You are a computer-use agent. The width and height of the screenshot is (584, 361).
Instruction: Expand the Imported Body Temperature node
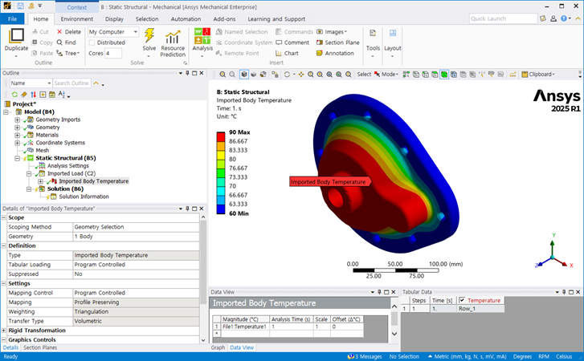(x=40, y=181)
